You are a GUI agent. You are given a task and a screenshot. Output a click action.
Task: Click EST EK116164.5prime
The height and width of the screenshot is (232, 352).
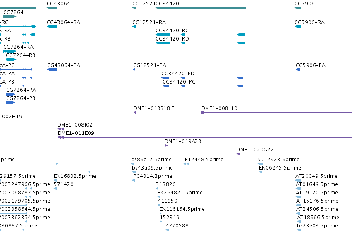(182, 210)
